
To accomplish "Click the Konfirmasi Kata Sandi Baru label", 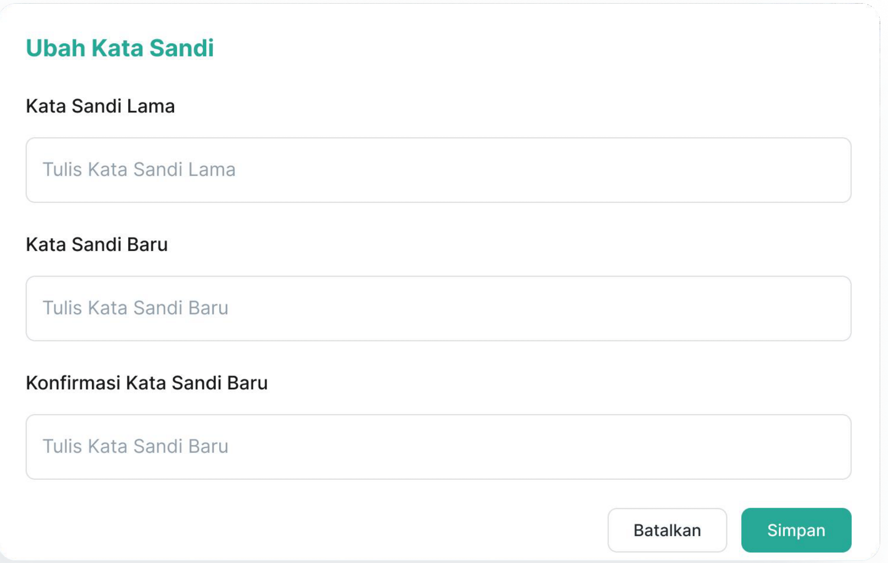I will (147, 383).
